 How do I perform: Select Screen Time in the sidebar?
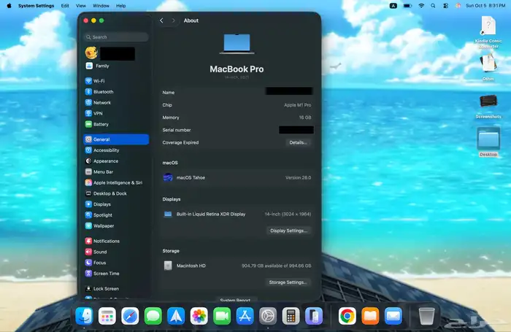(106, 274)
